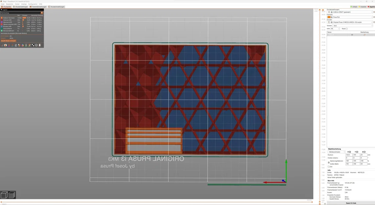375x205 pixels.
Task: Click Größe Z size input field
Action: [x=363, y=164]
